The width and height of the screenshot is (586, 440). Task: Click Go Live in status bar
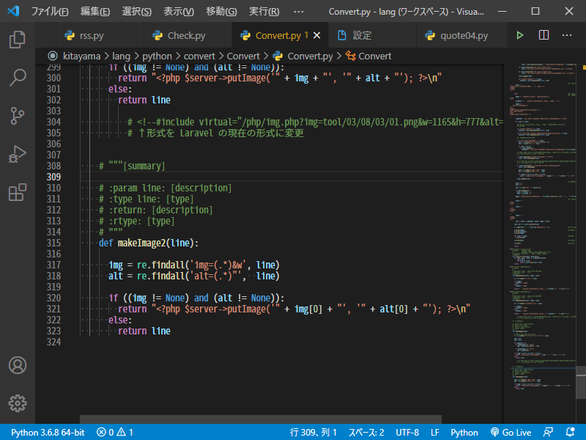point(511,433)
